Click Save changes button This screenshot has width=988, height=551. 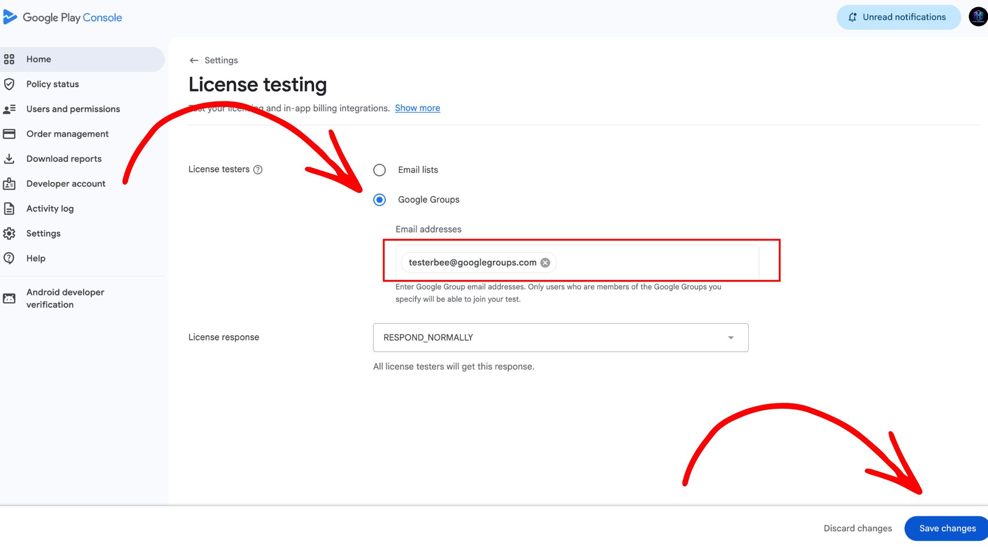pyautogui.click(x=947, y=528)
